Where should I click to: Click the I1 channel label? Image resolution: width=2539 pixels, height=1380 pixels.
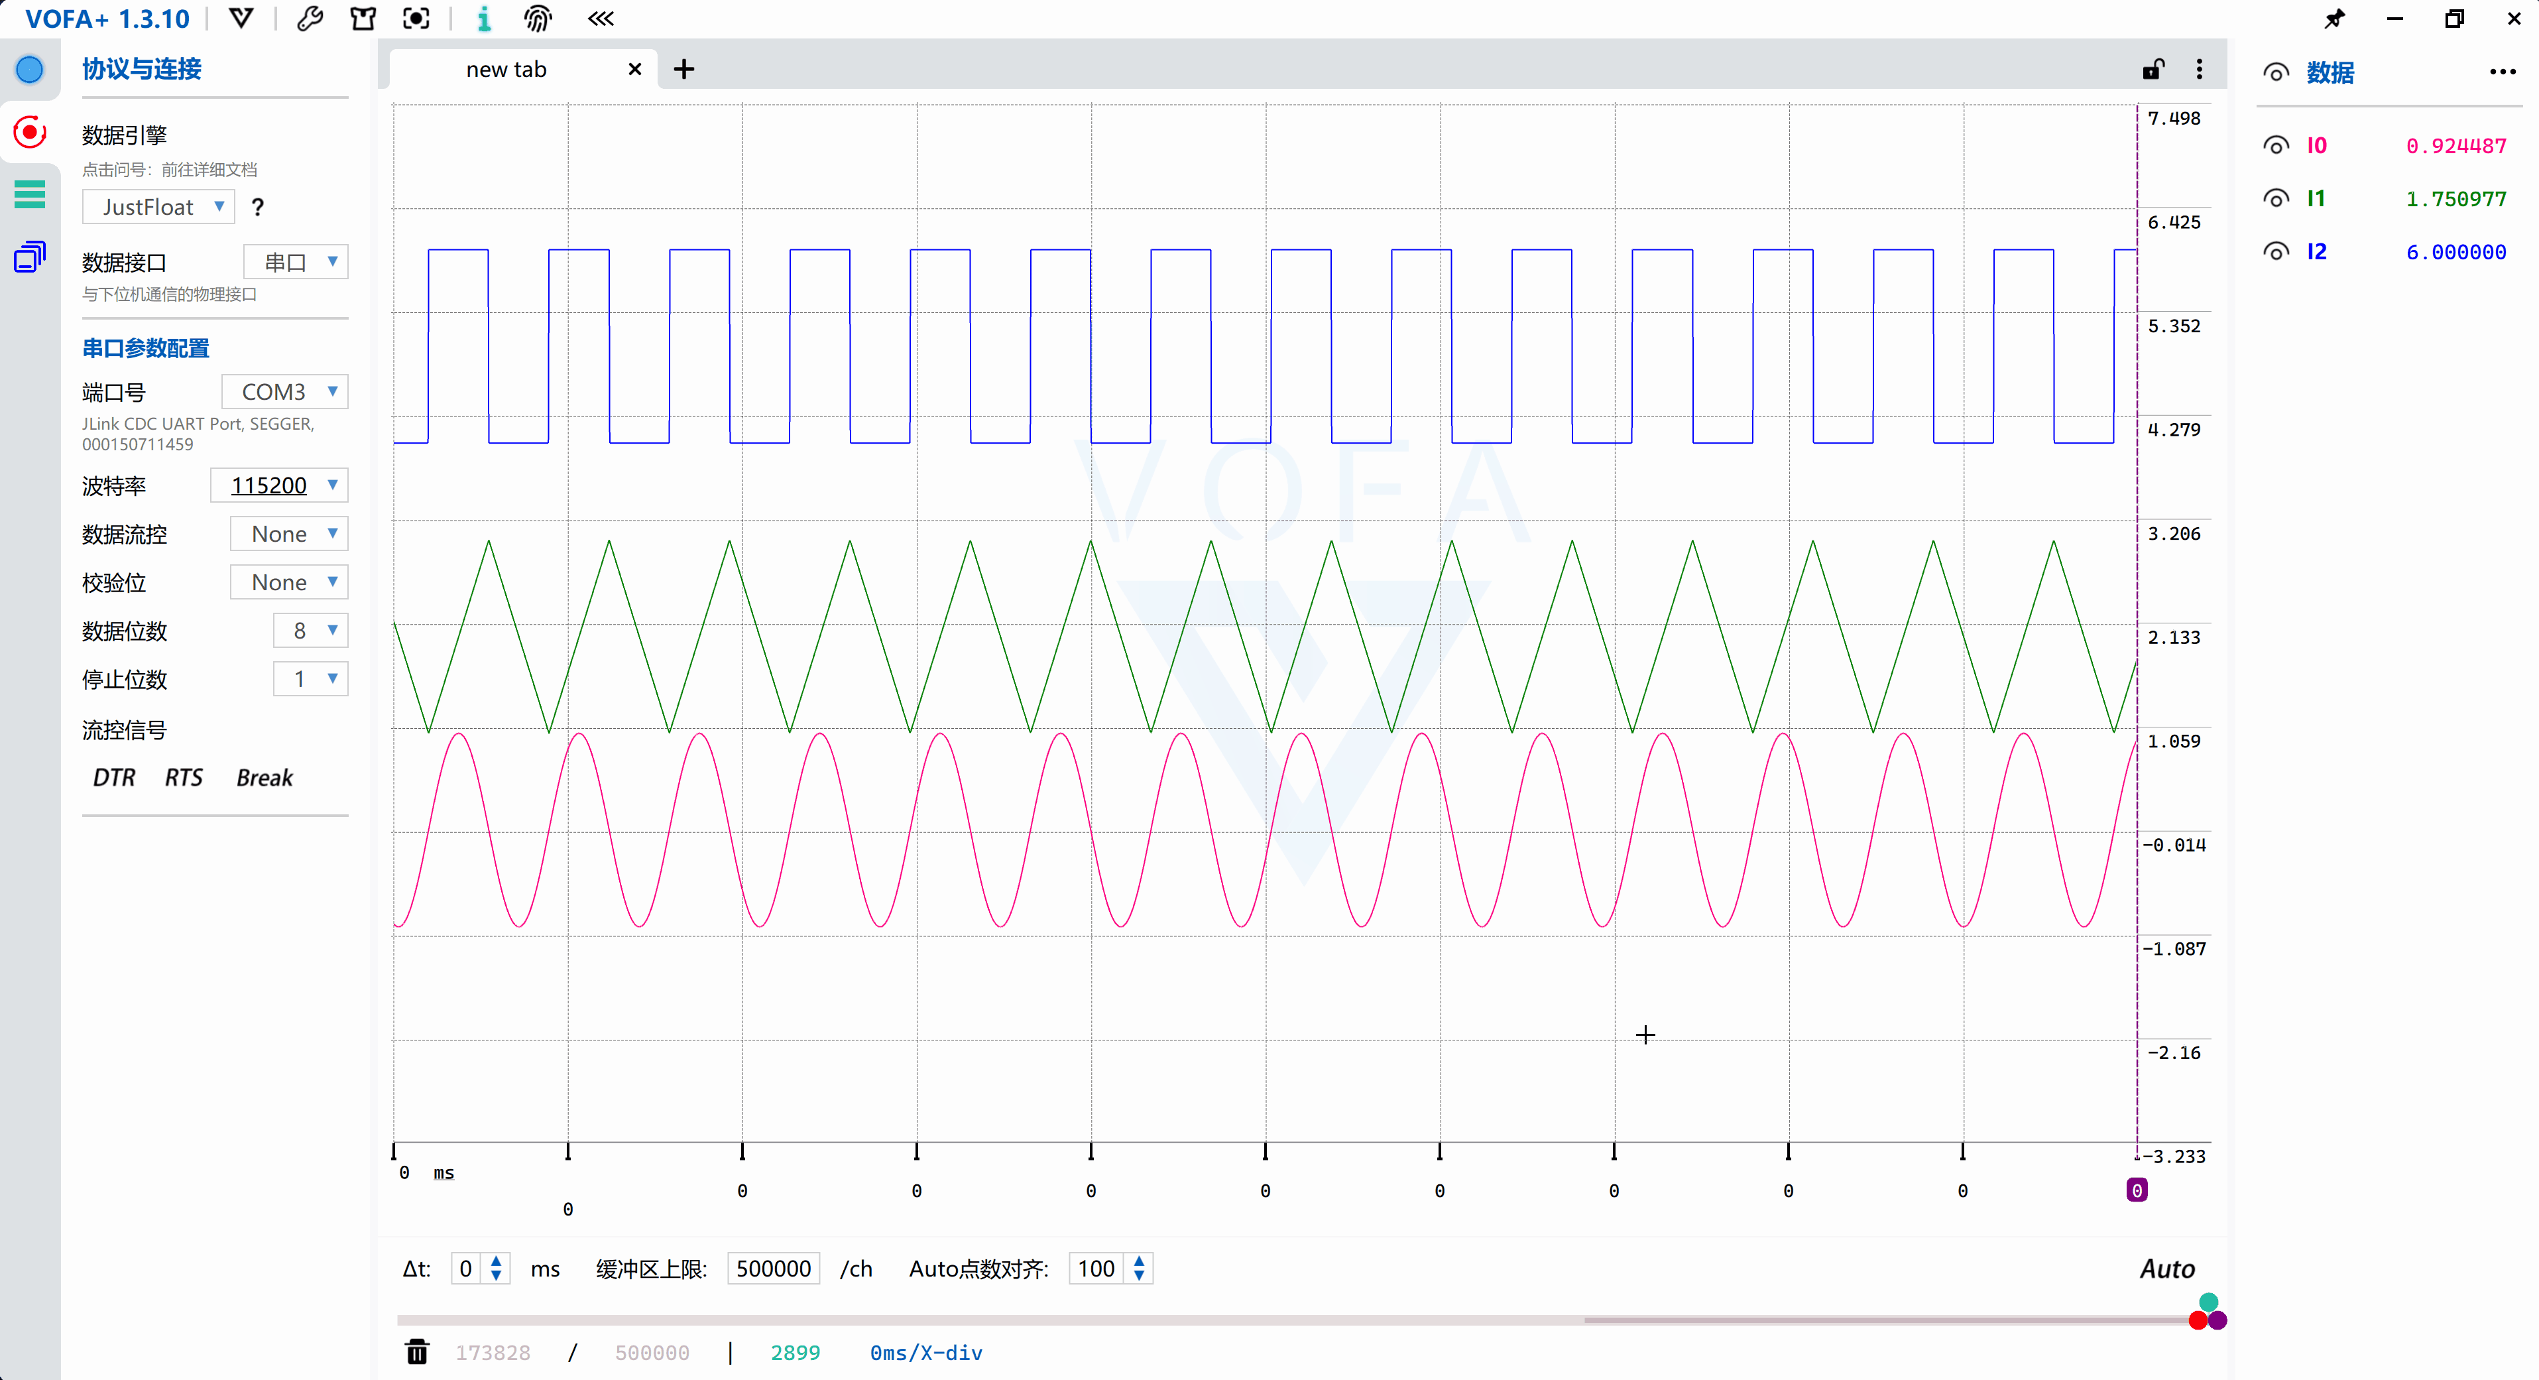coord(2316,199)
